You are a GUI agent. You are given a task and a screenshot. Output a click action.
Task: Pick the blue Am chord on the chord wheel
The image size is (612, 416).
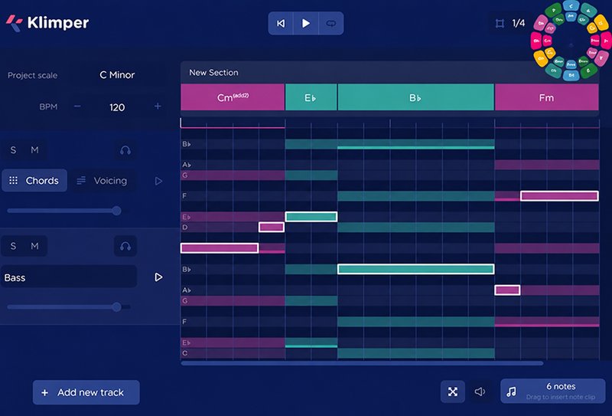(x=571, y=16)
